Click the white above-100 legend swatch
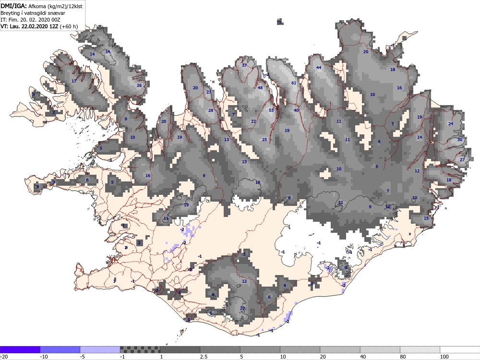480x360 pixels. click(x=460, y=349)
